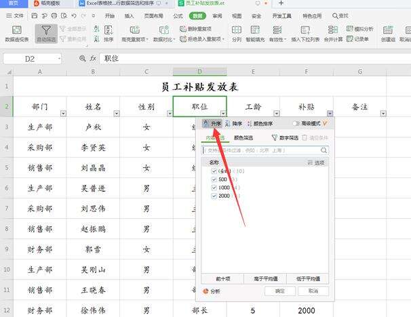Click the 确定 confirm button
Image resolution: width=411 pixels, height=317 pixels.
[x=280, y=291]
